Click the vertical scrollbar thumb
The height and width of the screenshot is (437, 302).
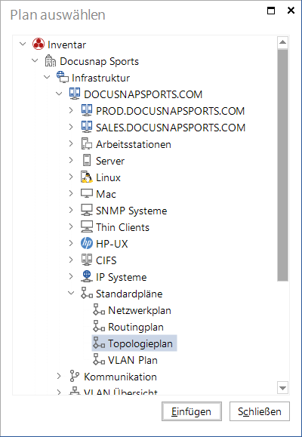tap(283, 165)
